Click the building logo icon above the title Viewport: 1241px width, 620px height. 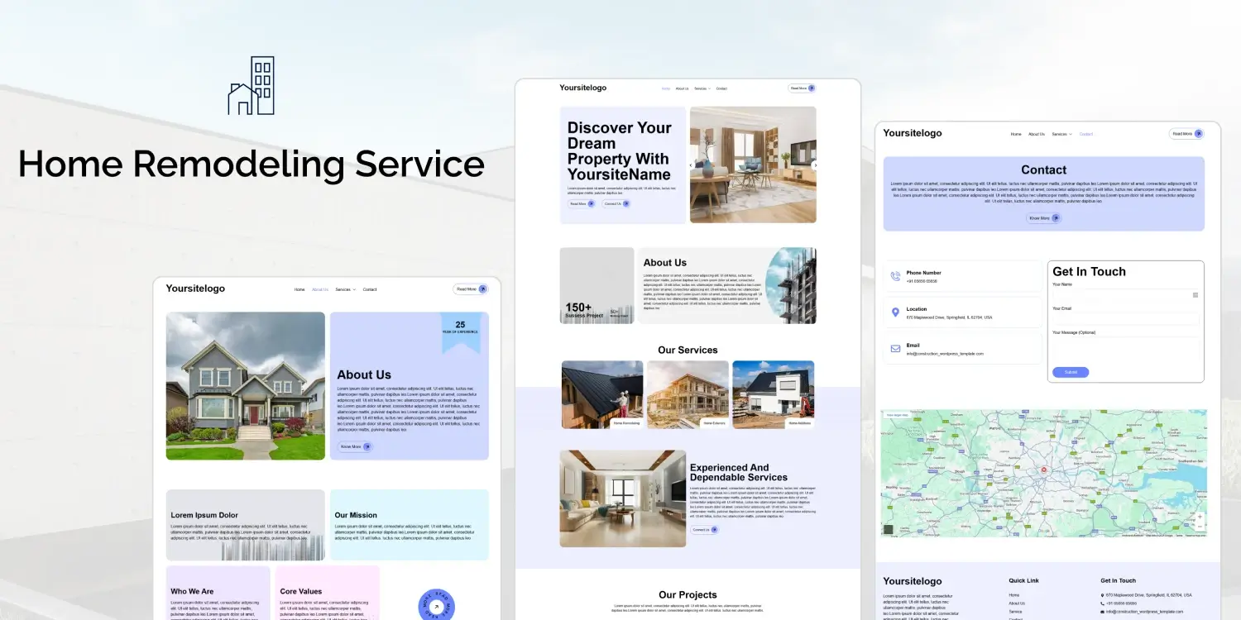(x=252, y=85)
